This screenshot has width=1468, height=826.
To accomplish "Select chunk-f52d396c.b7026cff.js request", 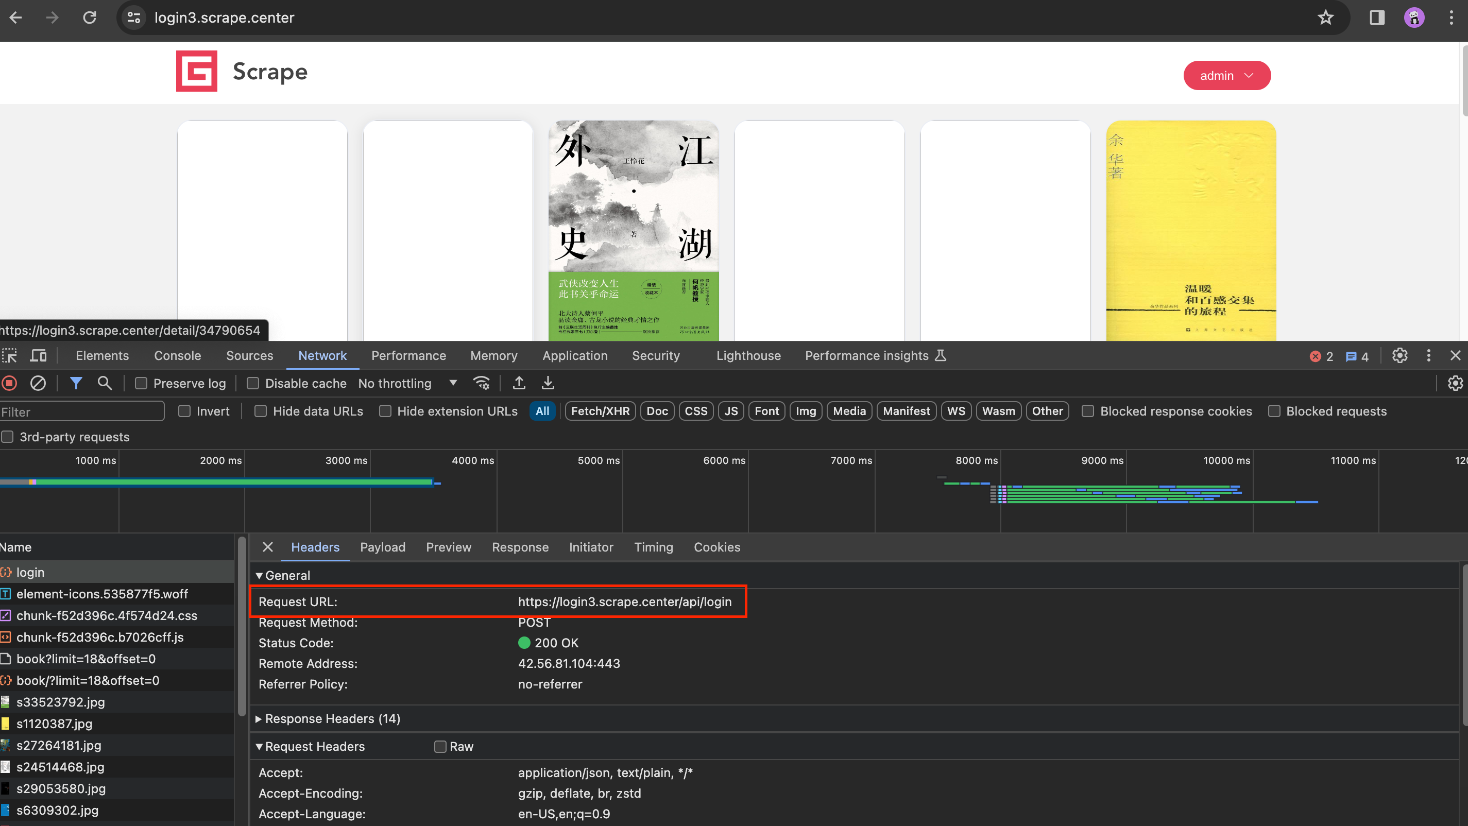I will click(117, 637).
